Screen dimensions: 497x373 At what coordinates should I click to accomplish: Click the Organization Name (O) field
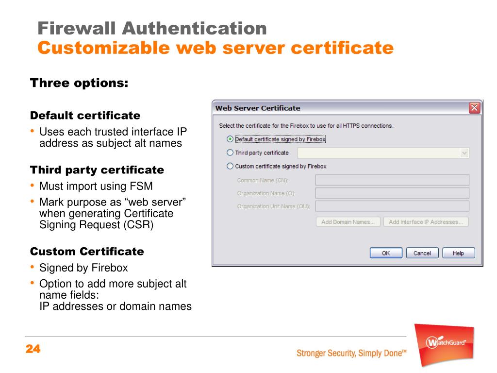click(x=392, y=193)
